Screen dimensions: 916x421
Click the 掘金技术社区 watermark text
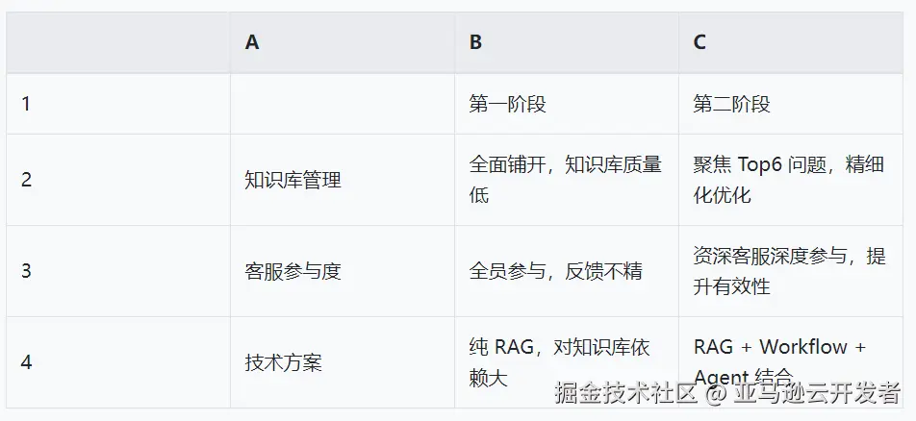coord(625,392)
